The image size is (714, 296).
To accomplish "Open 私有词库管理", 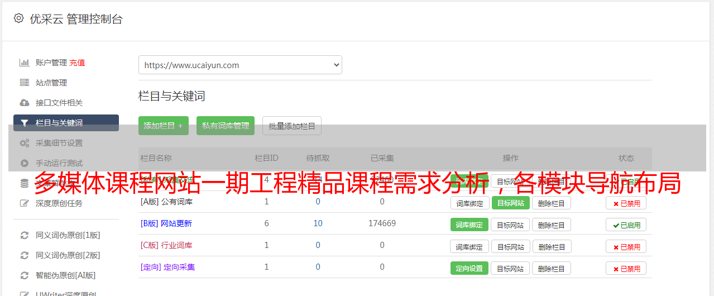I will click(x=226, y=126).
